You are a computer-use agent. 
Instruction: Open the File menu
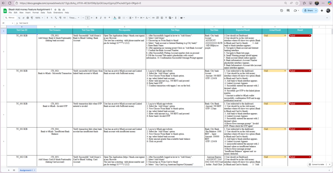point(10,13)
